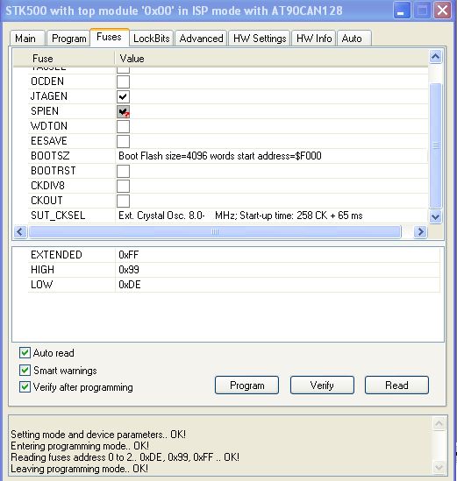Toggle the Smart warnings checkbox
Image resolution: width=457 pixels, height=481 pixels.
tap(25, 371)
